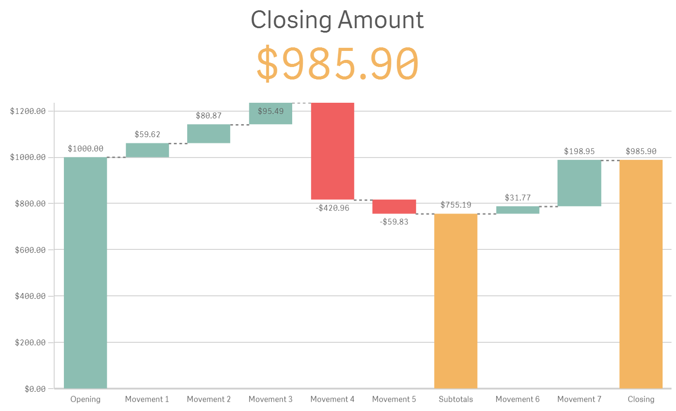Click the $755.19 value label
676x411 pixels.
pyautogui.click(x=456, y=205)
